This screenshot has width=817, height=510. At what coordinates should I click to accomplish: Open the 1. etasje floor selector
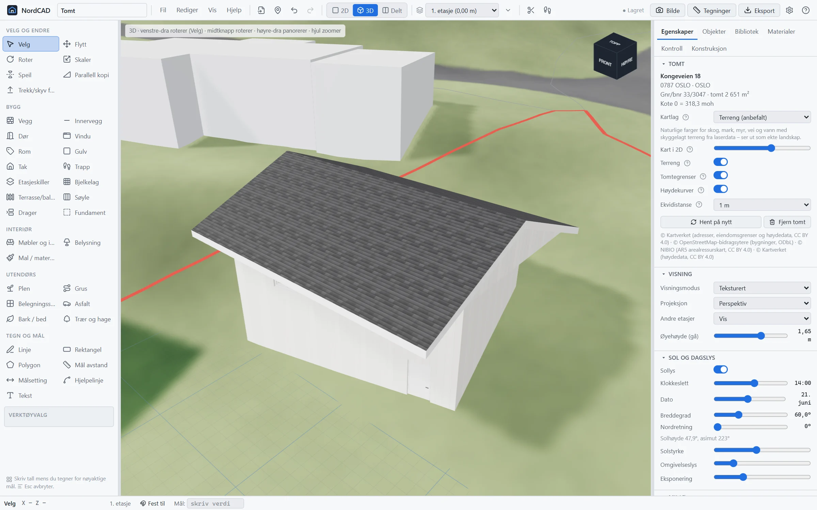[463, 11]
